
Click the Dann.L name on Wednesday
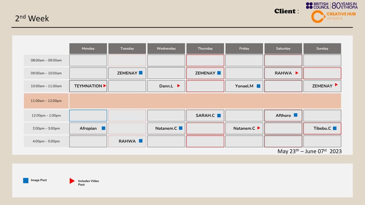click(x=166, y=86)
